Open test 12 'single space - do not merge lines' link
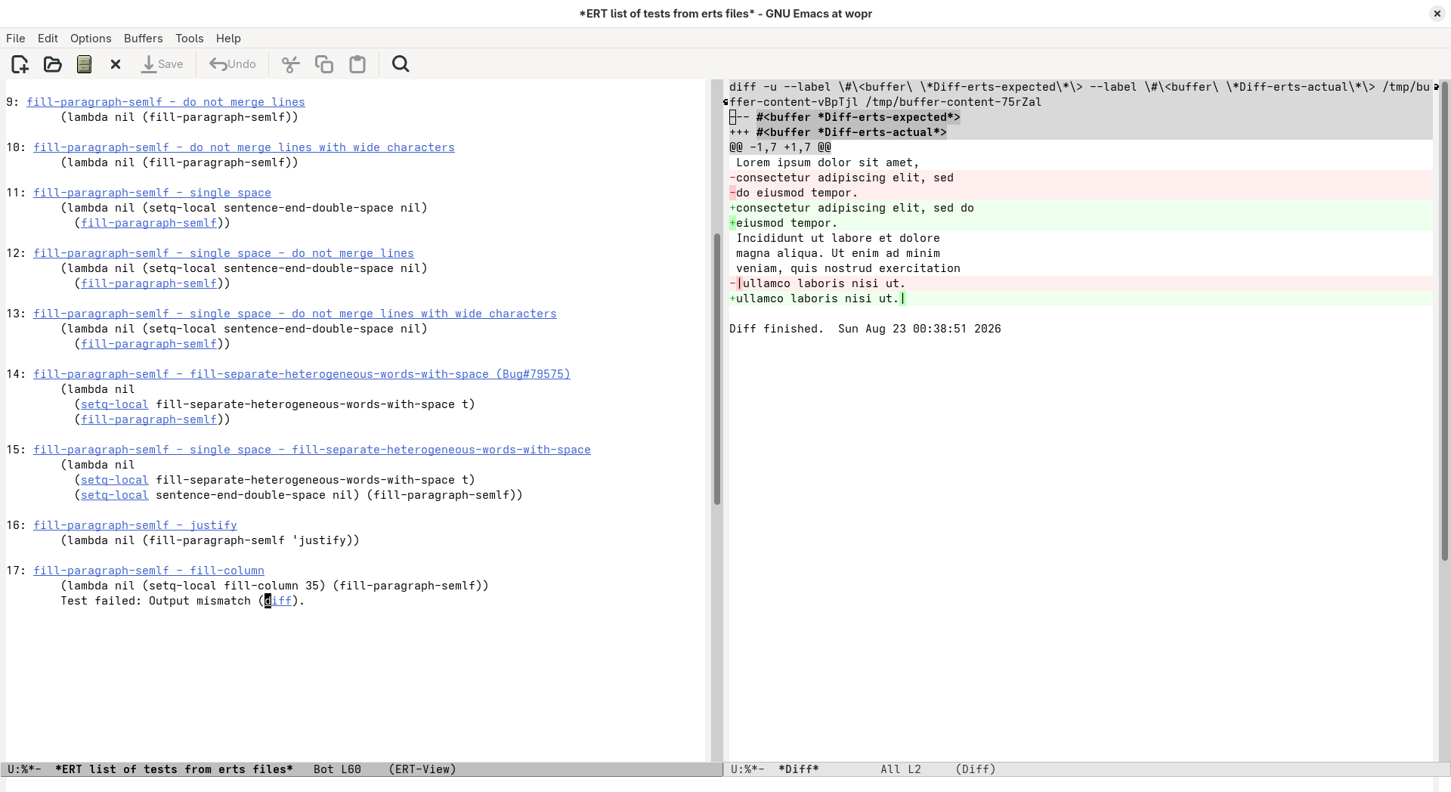The height and width of the screenshot is (792, 1451). coord(224,253)
